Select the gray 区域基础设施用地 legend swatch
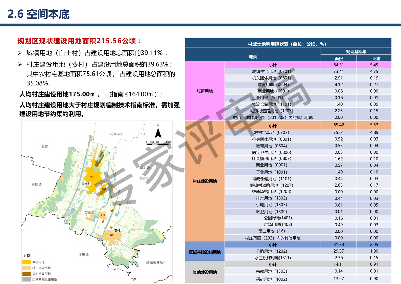This screenshot has width=401, height=284. pos(27,279)
